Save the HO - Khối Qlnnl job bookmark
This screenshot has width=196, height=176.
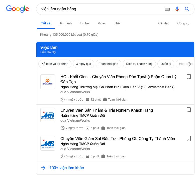[189, 77]
